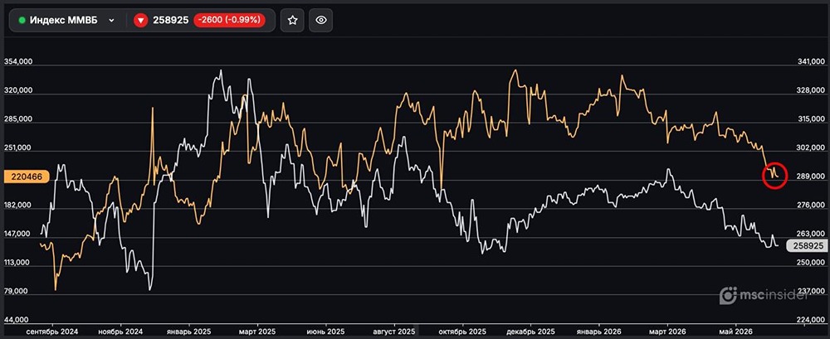Click the январь 2025 time axis label
This screenshot has width=830, height=339.
188,332
